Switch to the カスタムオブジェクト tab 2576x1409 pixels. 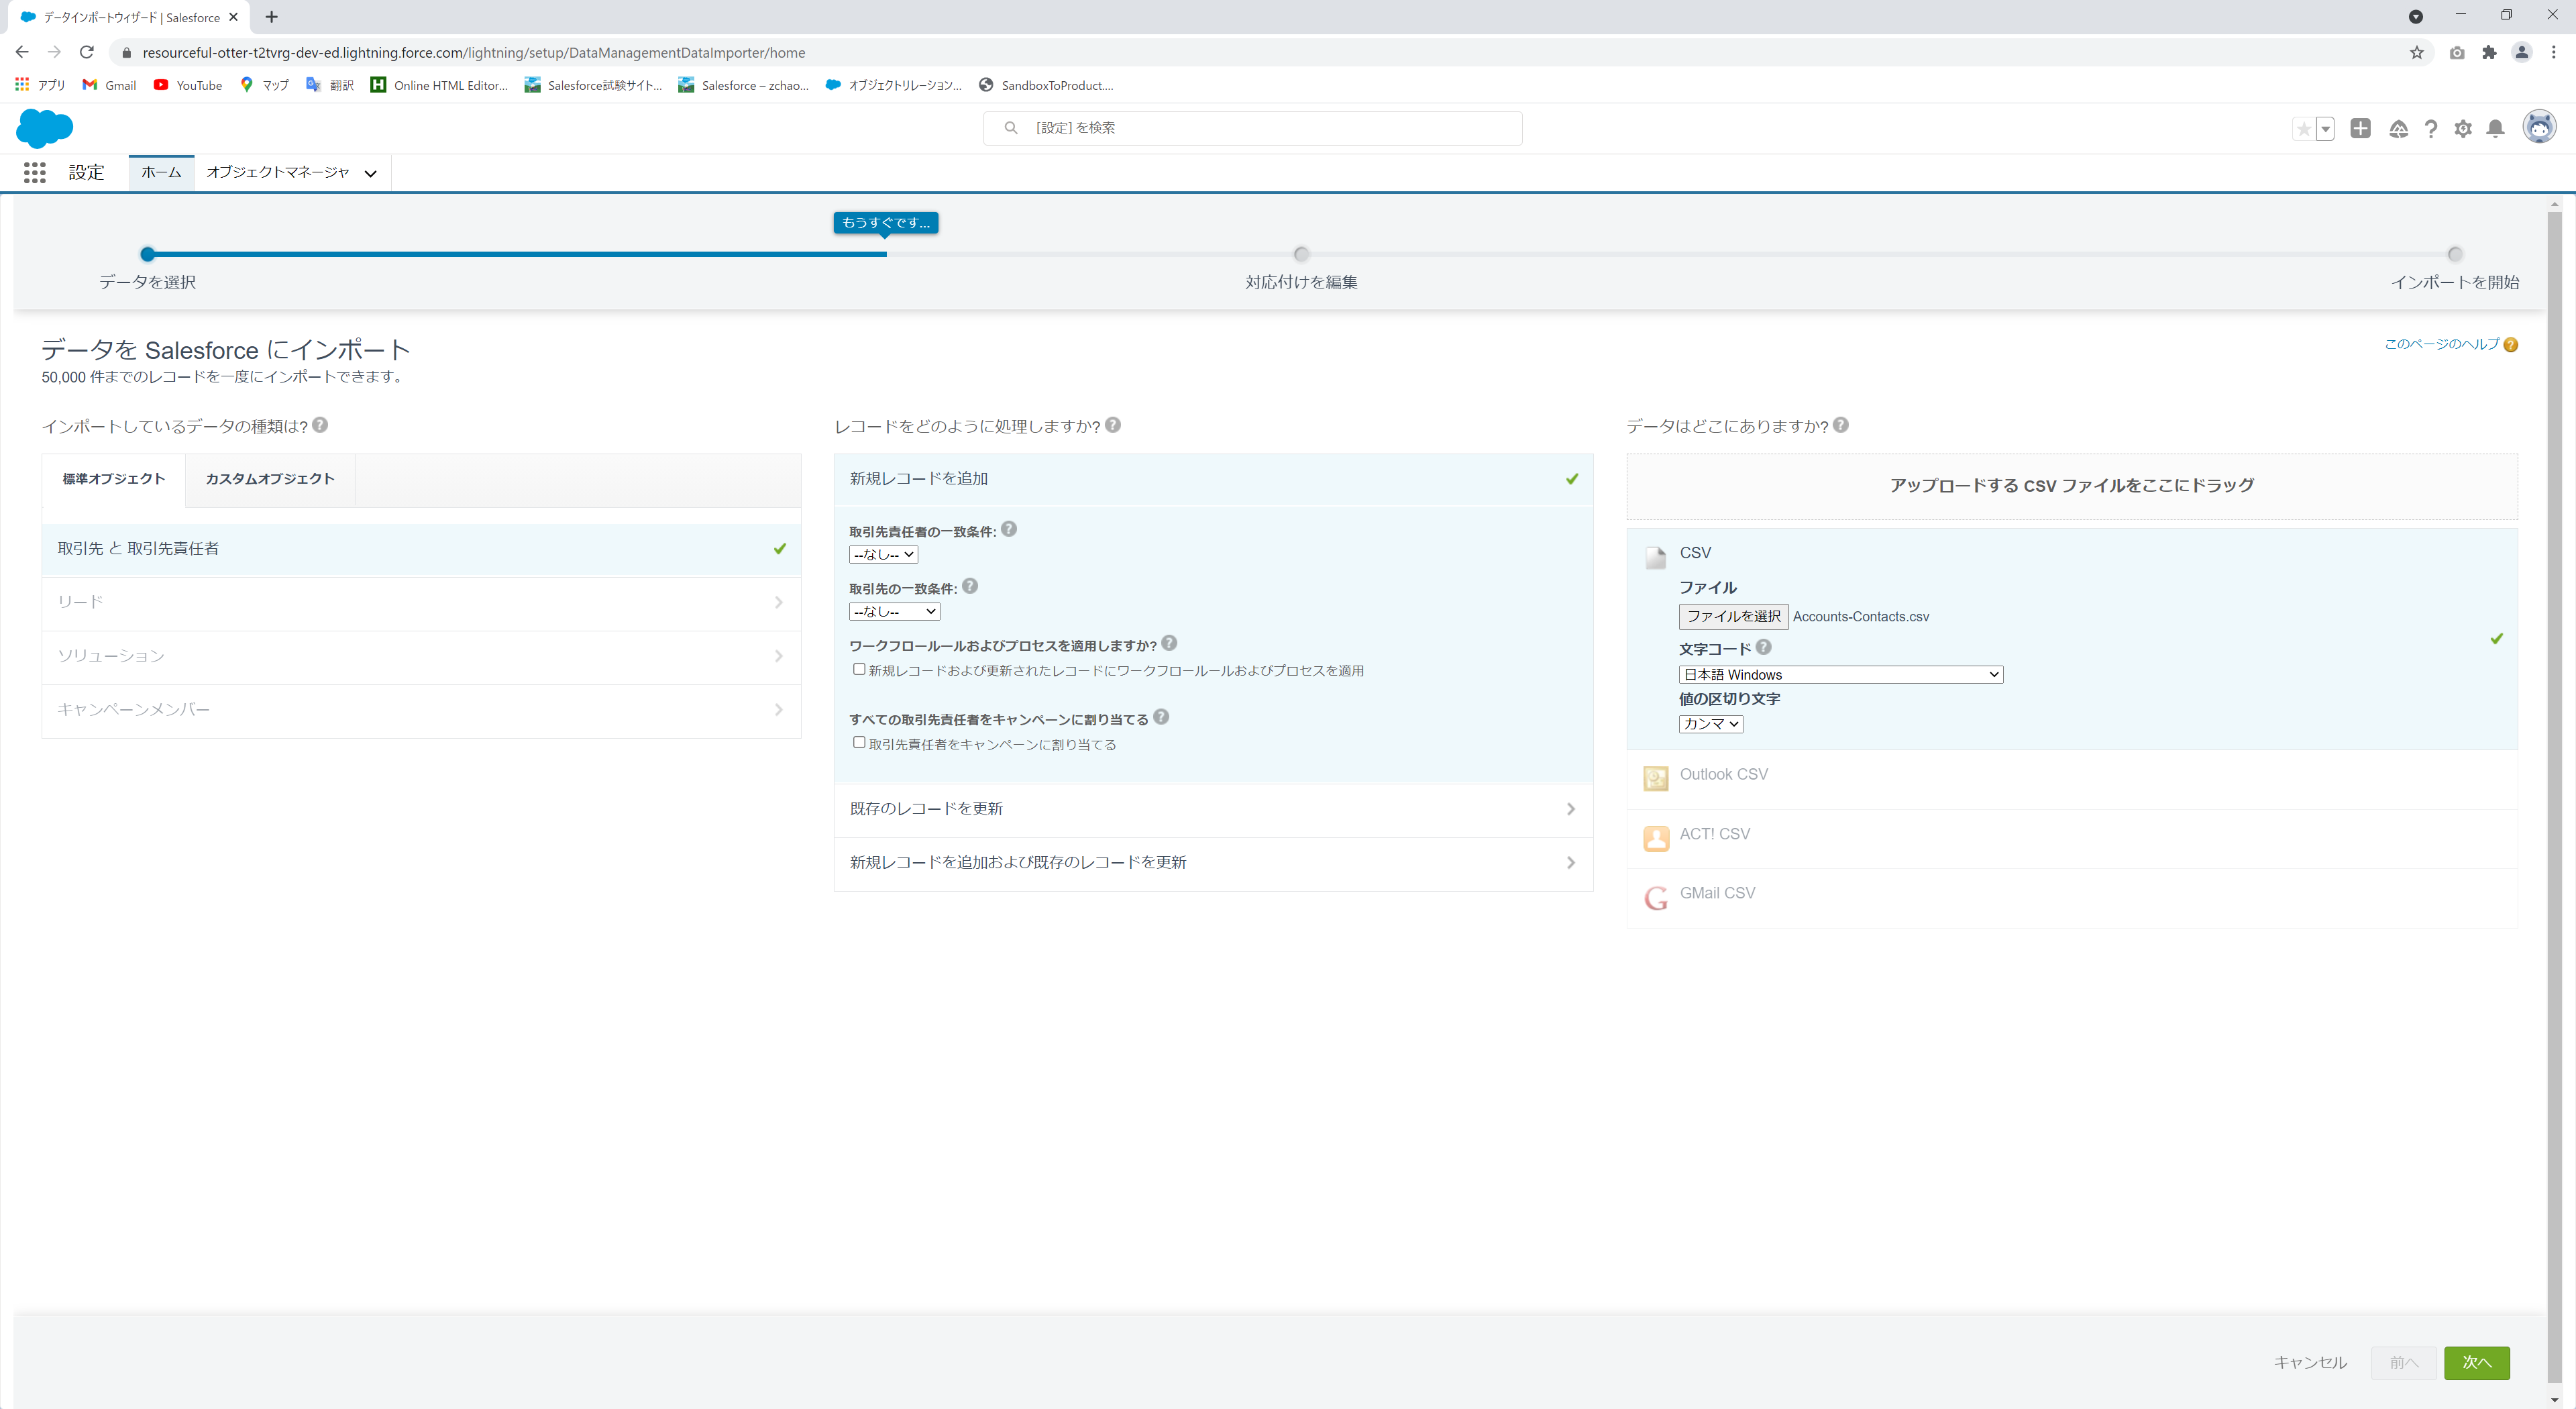270,479
